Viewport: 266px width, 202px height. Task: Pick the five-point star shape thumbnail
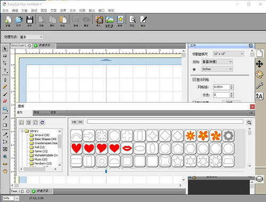[178, 161]
